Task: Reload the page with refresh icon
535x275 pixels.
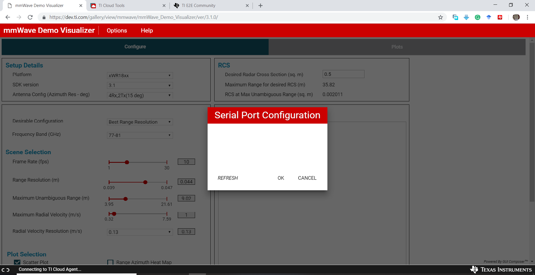Action: (30, 17)
